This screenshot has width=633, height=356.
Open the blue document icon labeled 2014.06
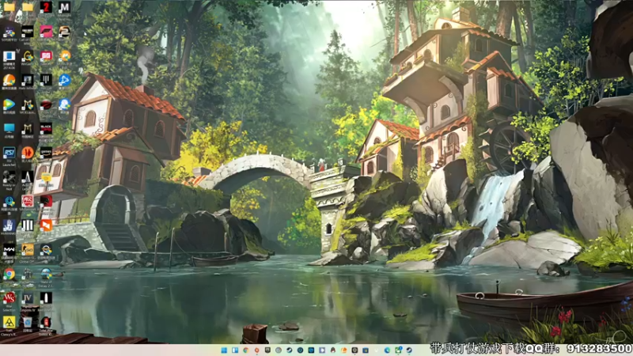pyautogui.click(x=9, y=55)
